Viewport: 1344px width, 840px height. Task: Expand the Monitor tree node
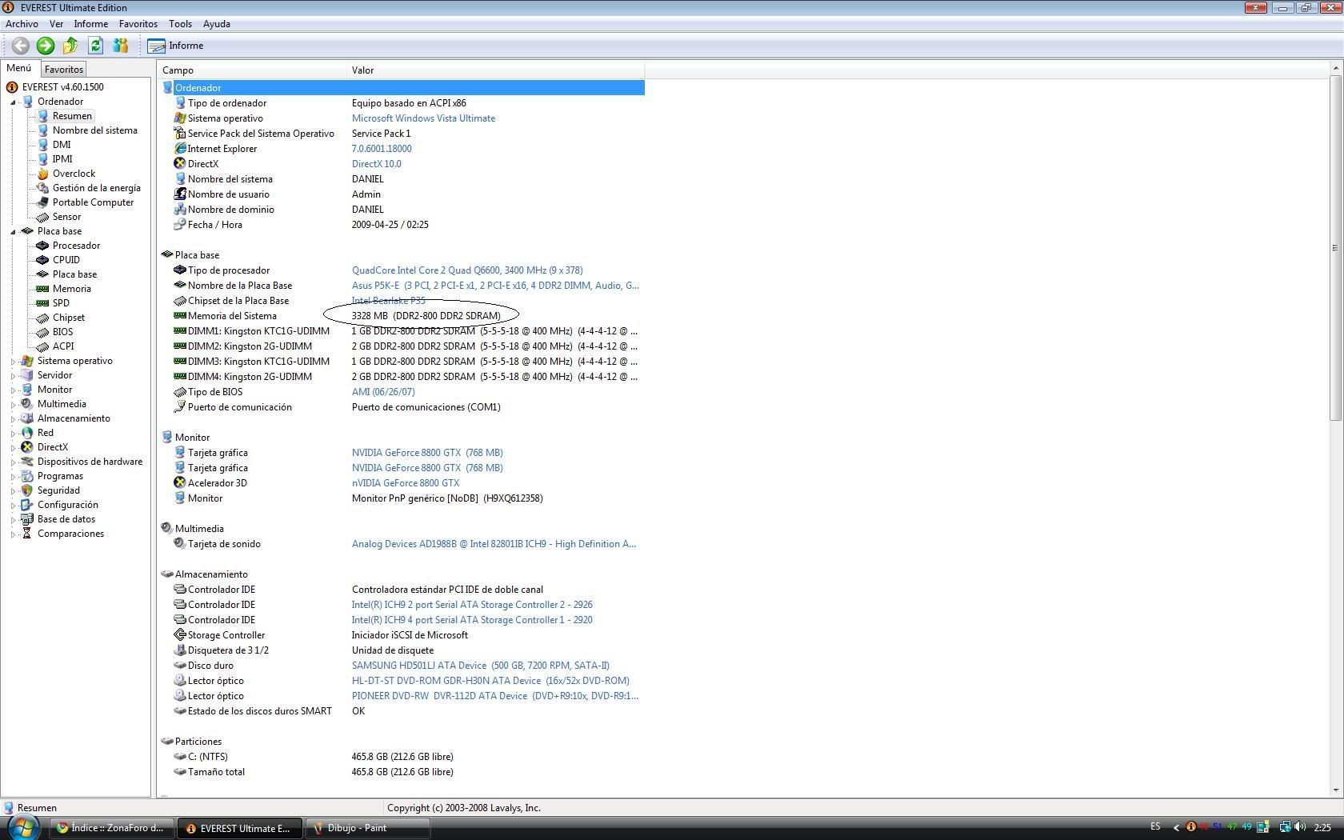tap(13, 390)
